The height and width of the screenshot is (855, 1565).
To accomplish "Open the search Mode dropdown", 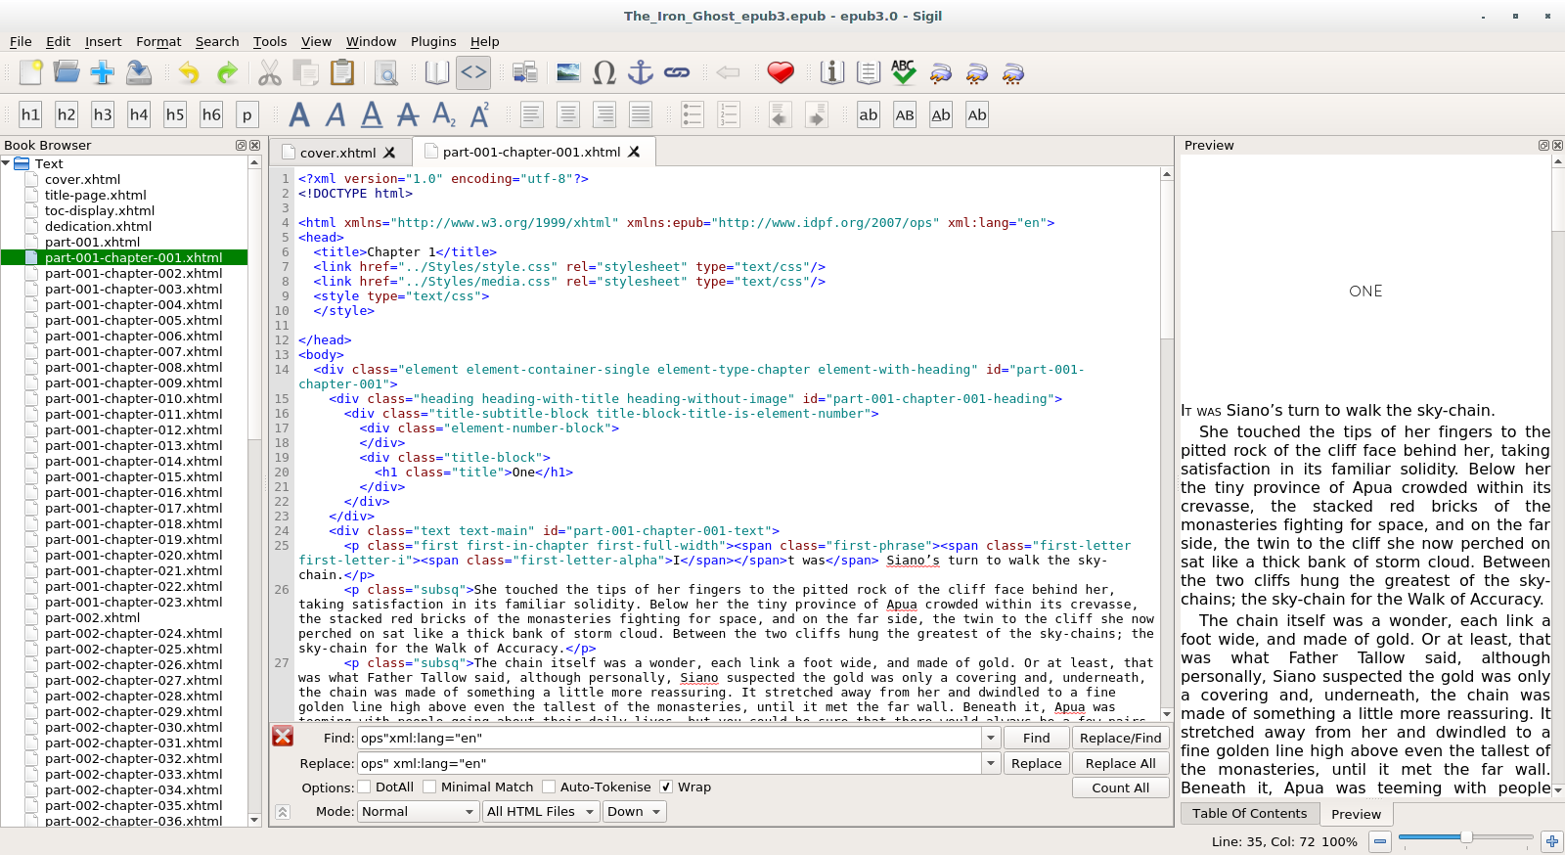I will [418, 812].
